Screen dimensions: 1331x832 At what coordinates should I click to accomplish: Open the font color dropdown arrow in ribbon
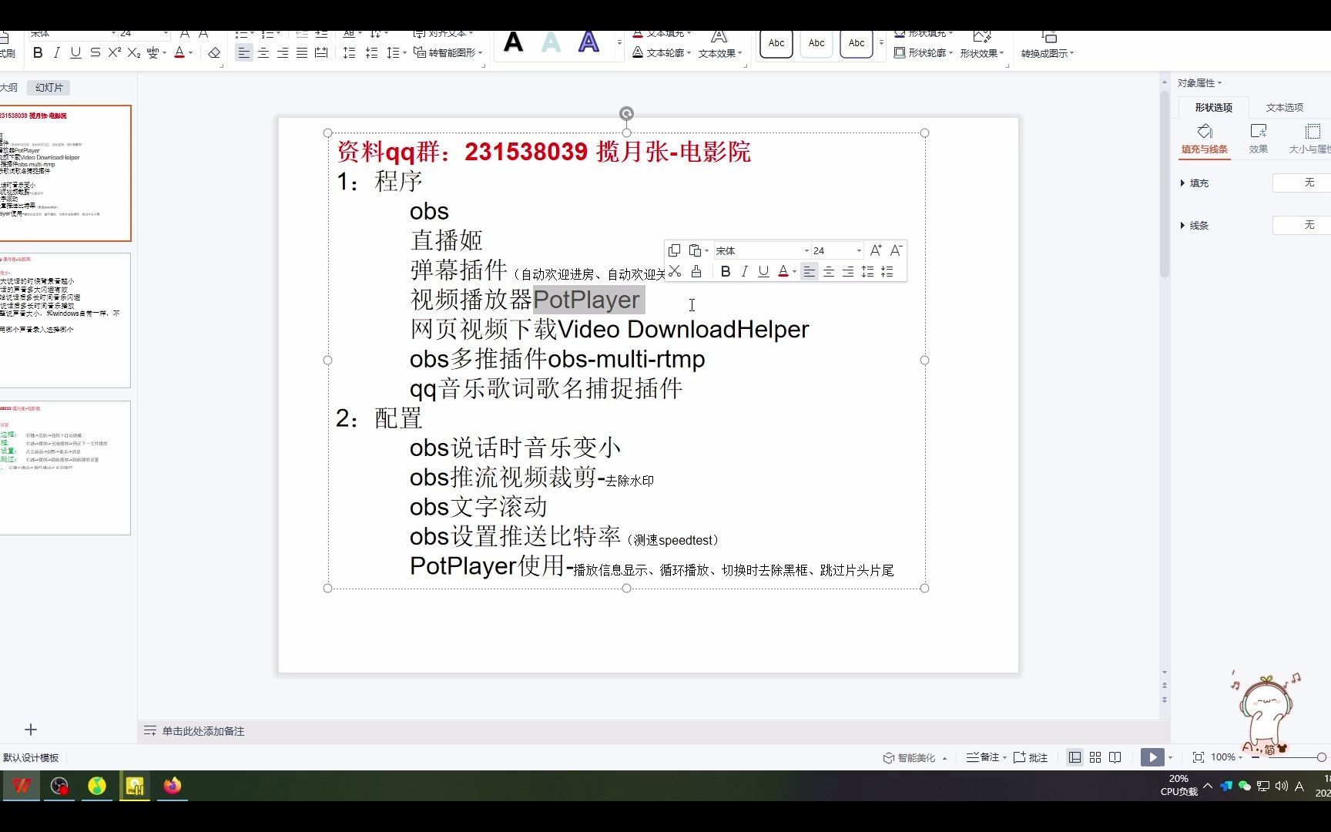pyautogui.click(x=191, y=53)
